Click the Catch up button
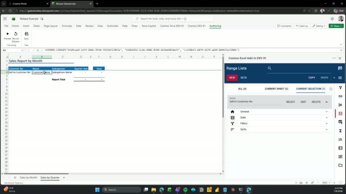The width and height of the screenshot is (346, 194). point(302,26)
